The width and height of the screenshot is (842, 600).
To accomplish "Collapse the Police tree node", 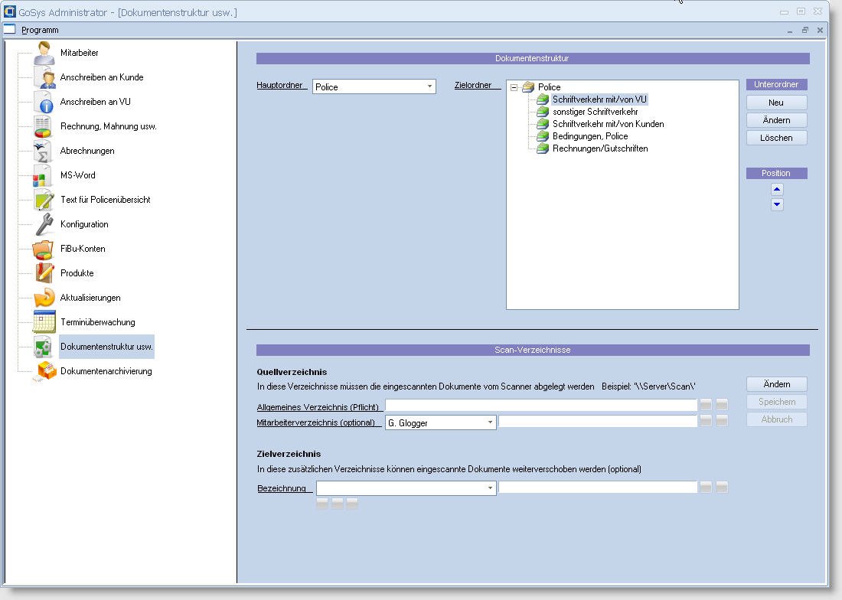I will (x=514, y=87).
